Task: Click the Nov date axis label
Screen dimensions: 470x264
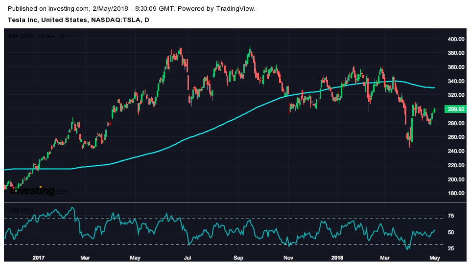Action: tap(288, 258)
